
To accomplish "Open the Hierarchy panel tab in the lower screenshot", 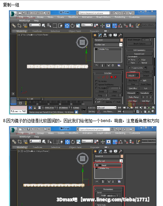I will coord(105,151).
